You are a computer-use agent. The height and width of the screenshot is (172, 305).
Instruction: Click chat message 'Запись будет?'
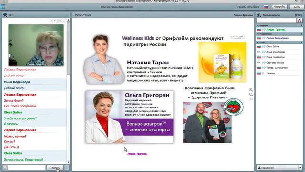point(14,101)
